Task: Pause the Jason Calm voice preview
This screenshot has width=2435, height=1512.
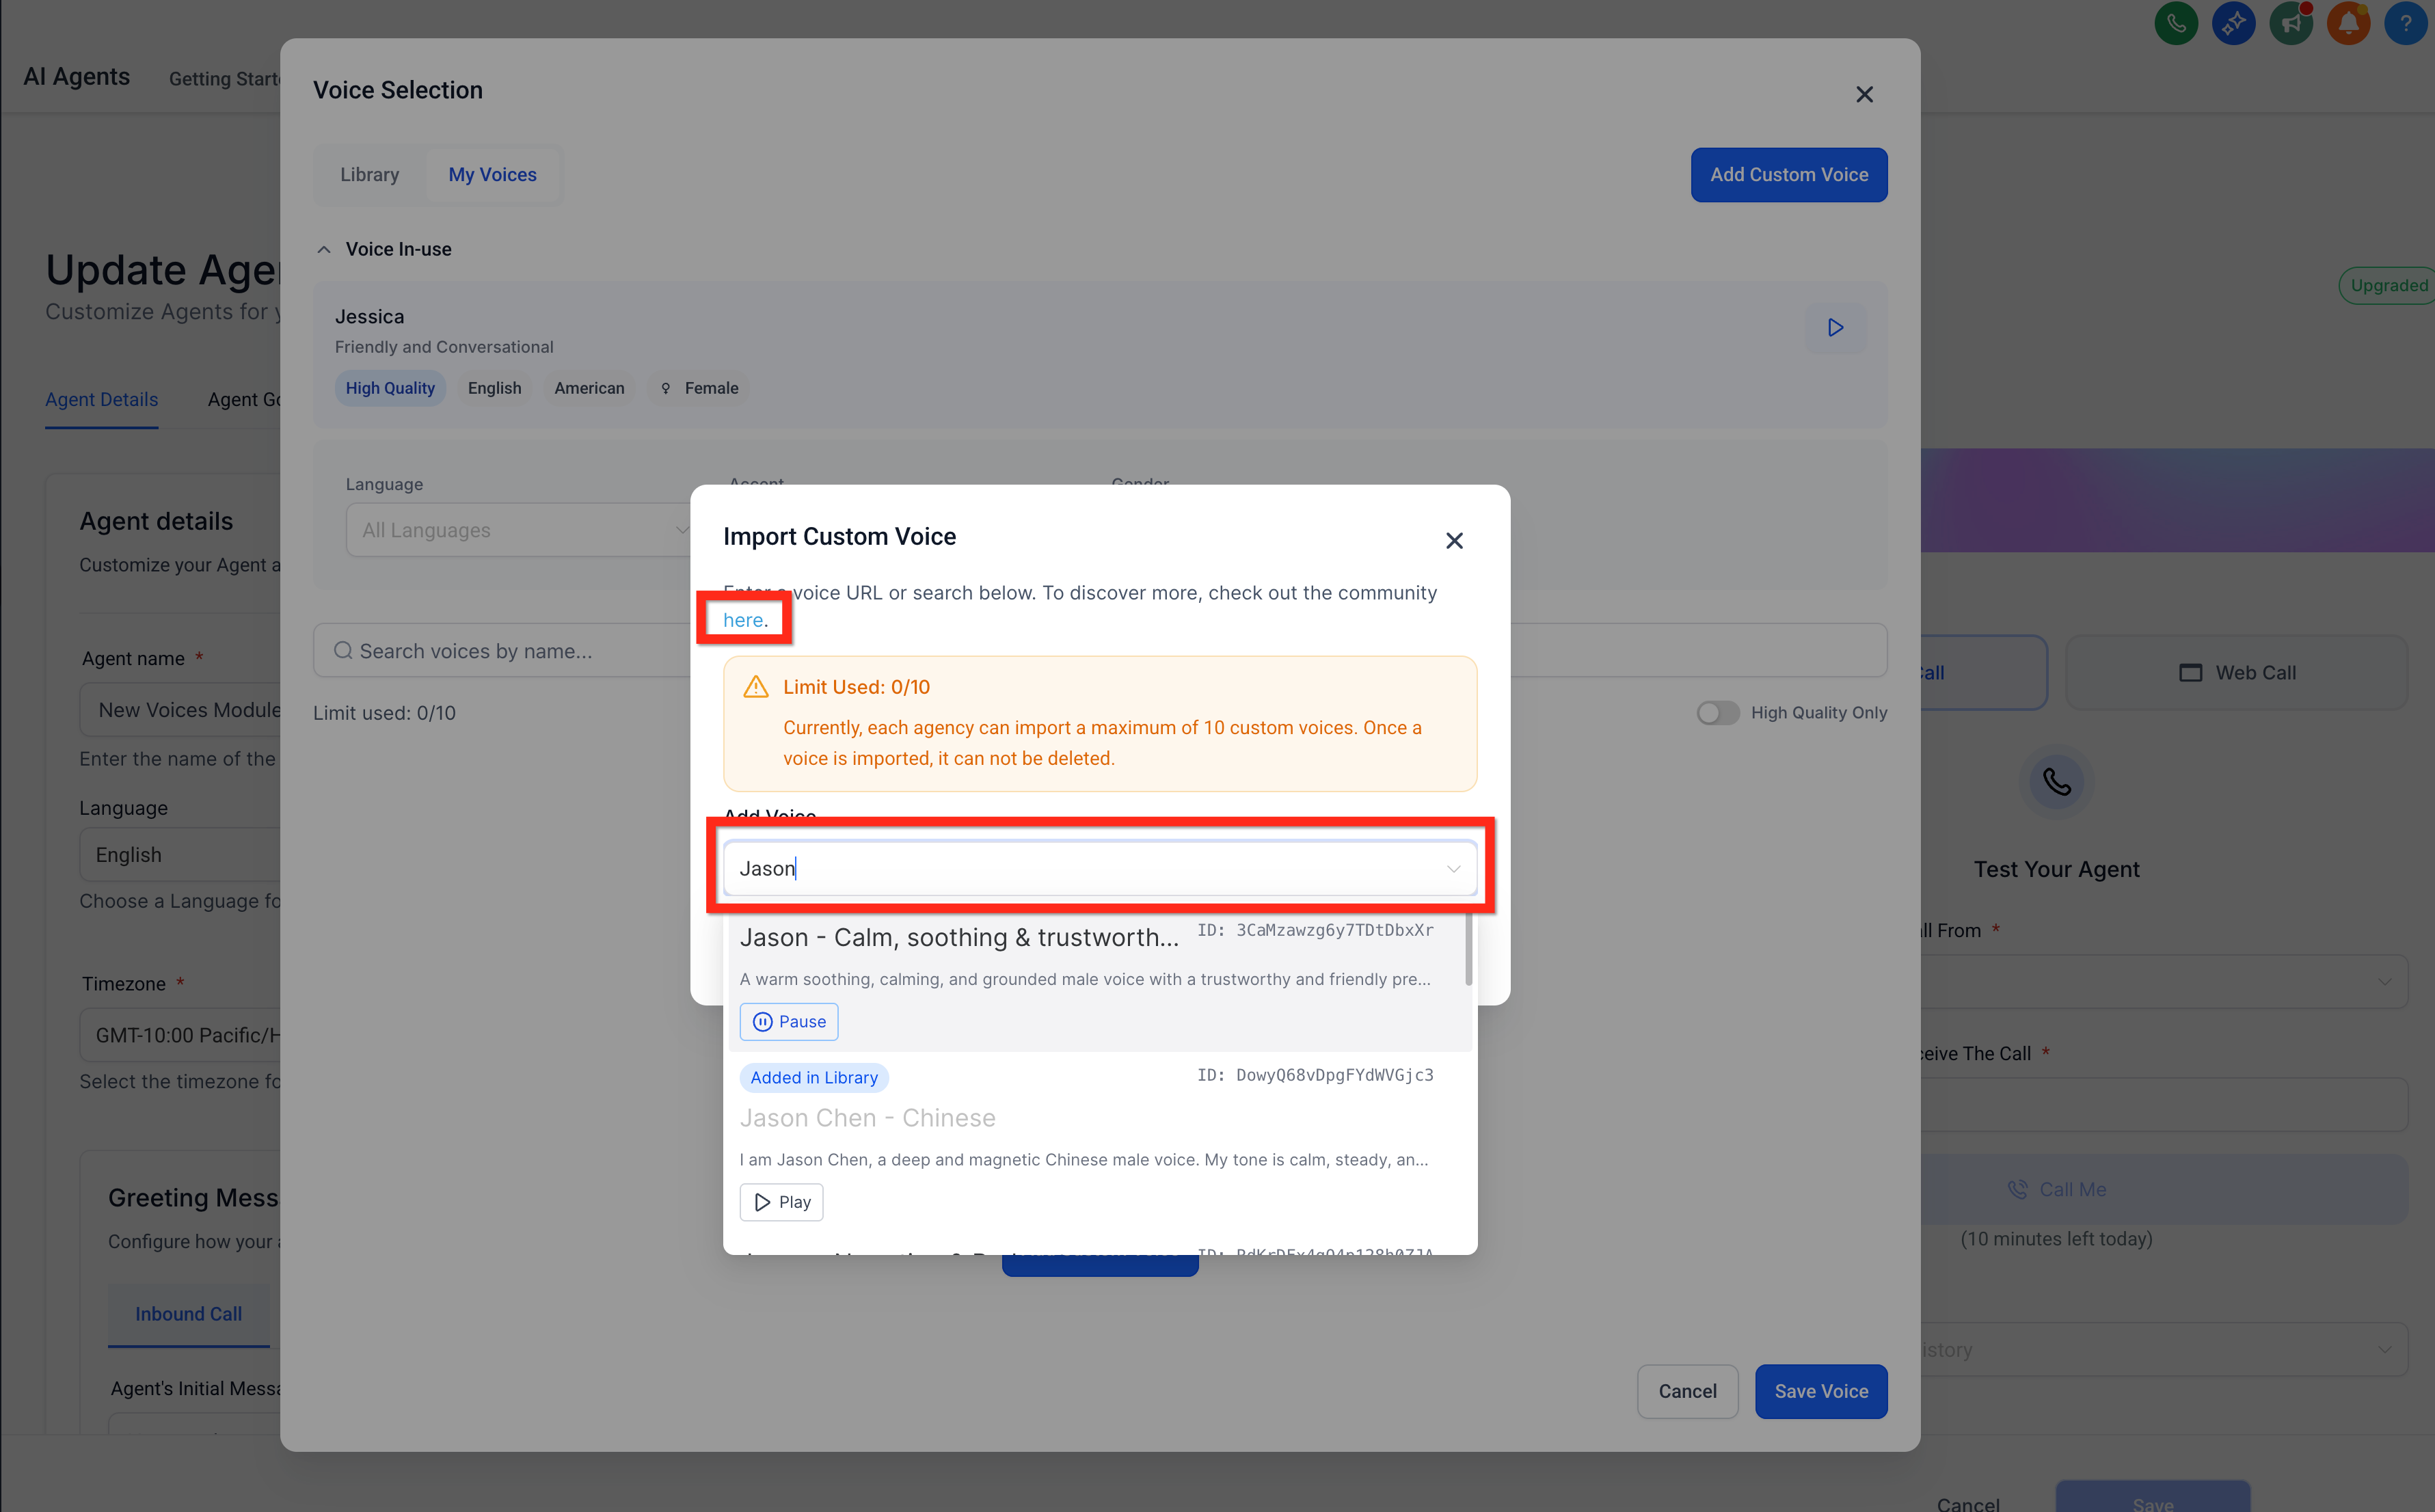Action: [789, 1021]
